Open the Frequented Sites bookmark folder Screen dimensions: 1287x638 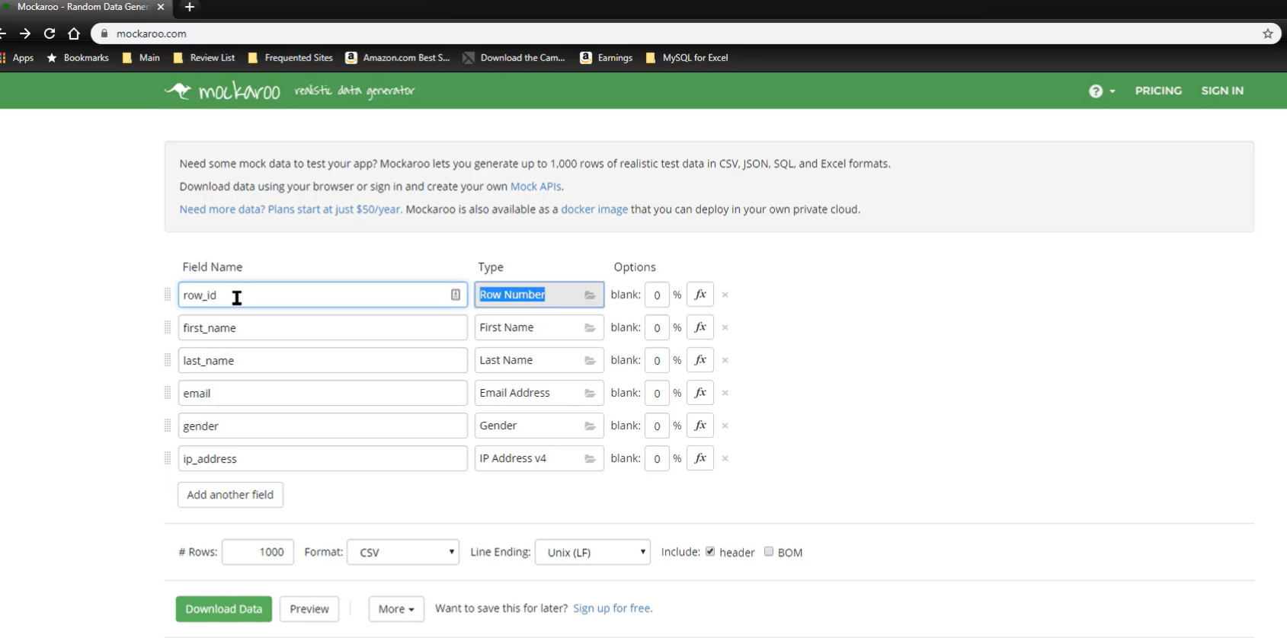point(290,58)
